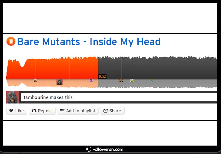Screen dimensions: 221x154
Task: Click the Repost arrows icon
Action: click(x=34, y=111)
